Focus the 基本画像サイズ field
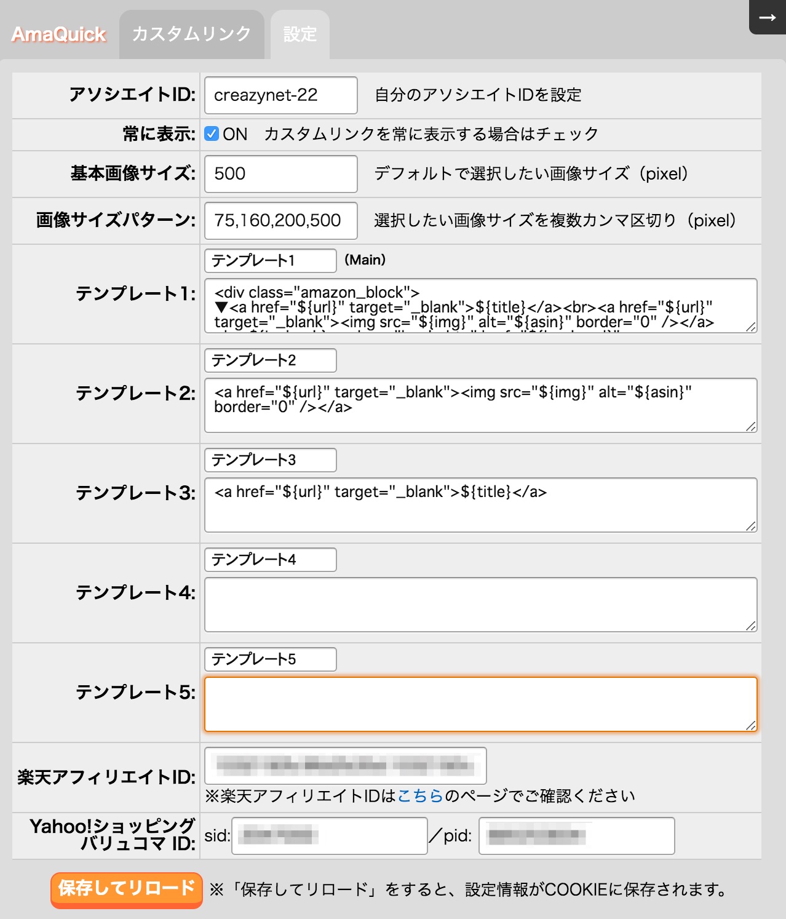Image resolution: width=786 pixels, height=919 pixels. point(280,174)
